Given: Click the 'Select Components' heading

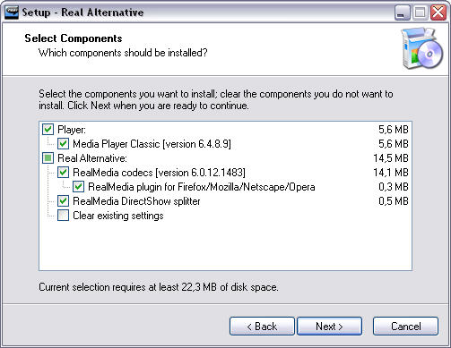Looking at the screenshot, I should [x=74, y=38].
